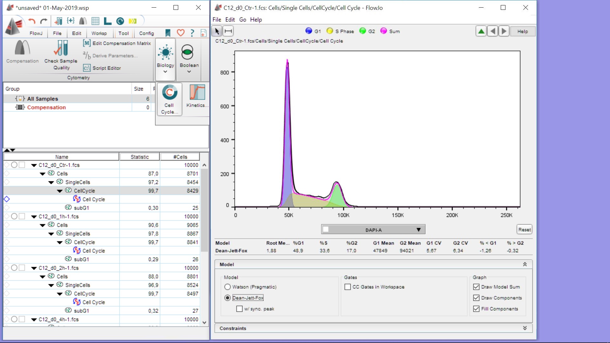This screenshot has width=610, height=343.
Task: Uncheck Fill Components option
Action: click(x=476, y=309)
